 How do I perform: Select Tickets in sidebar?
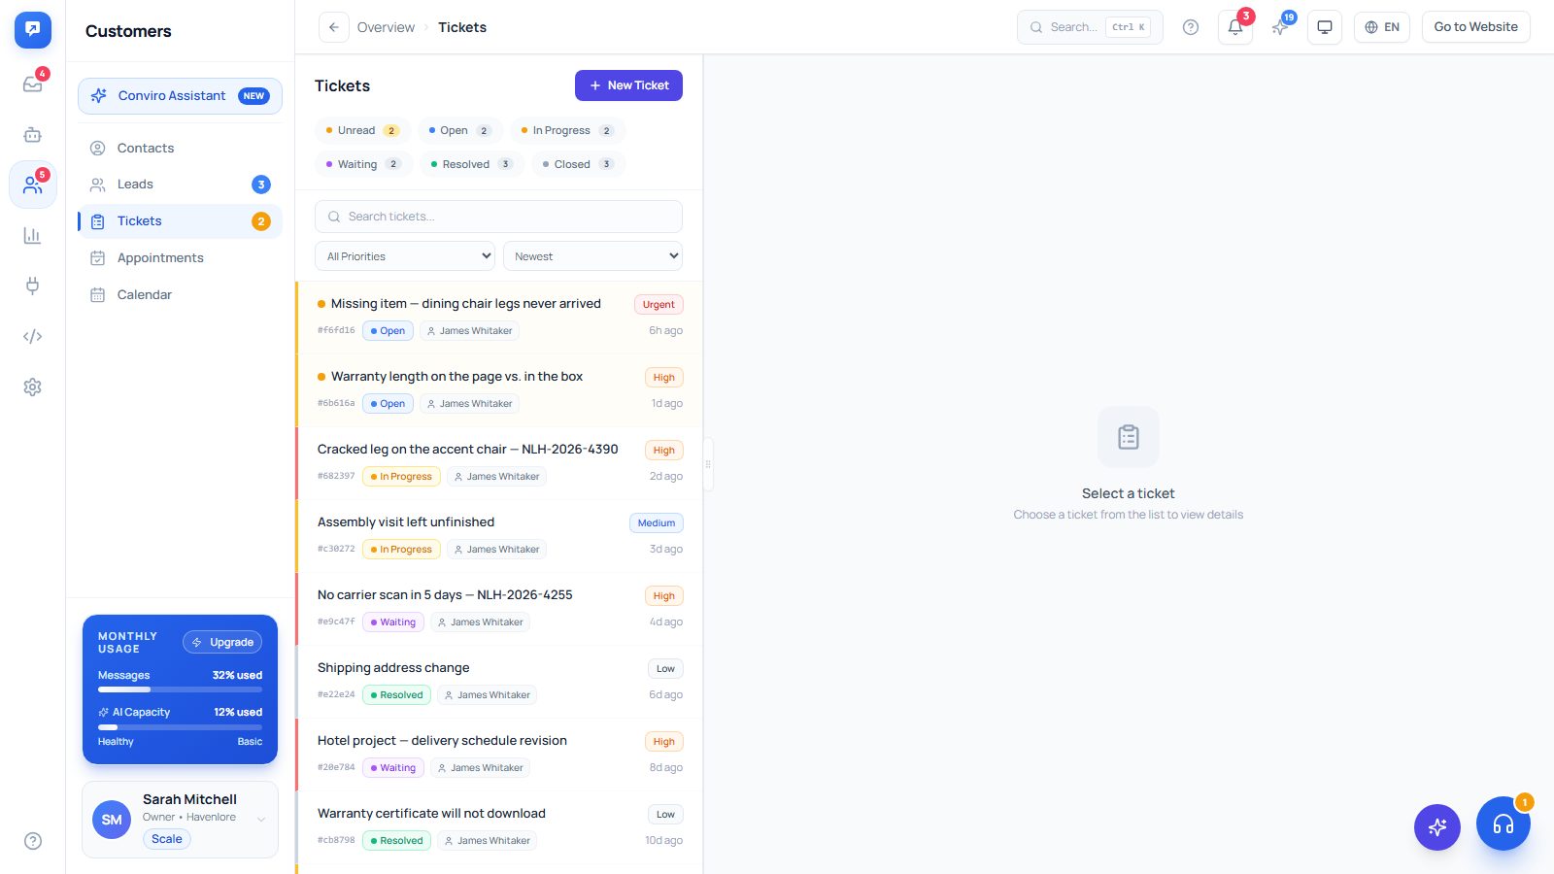click(180, 221)
